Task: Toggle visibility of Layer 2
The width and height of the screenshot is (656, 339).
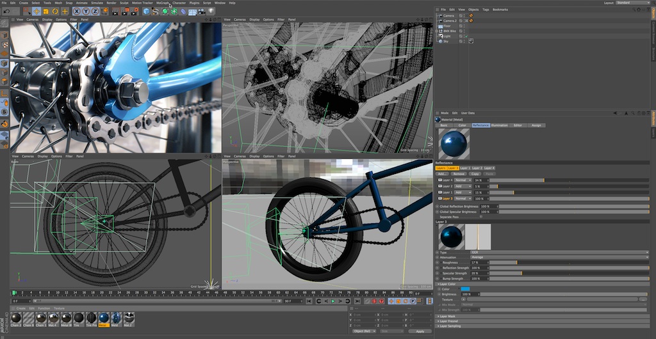Action: 439,186
